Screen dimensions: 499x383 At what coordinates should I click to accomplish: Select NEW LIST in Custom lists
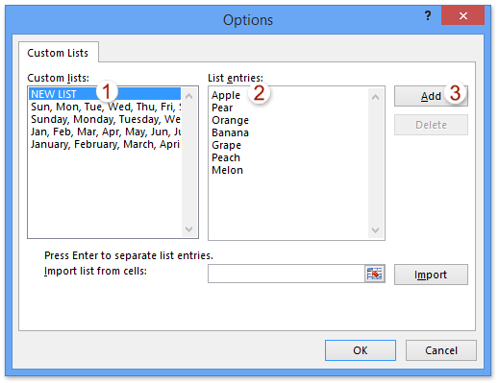pos(105,94)
